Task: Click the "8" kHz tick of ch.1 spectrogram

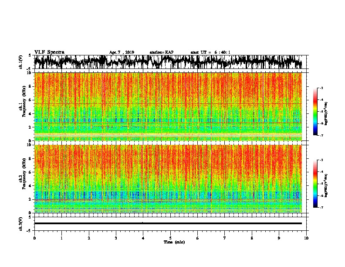Action: (x=30, y=86)
